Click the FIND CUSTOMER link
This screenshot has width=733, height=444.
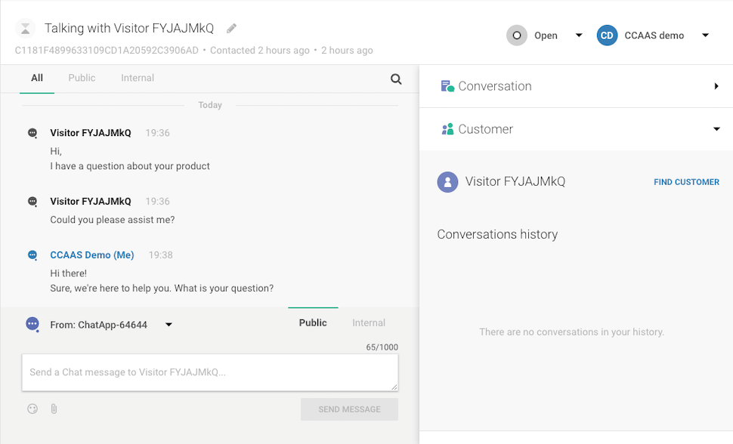[686, 182]
